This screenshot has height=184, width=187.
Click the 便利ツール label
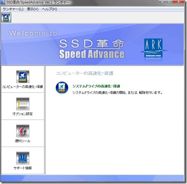[x=23, y=141]
